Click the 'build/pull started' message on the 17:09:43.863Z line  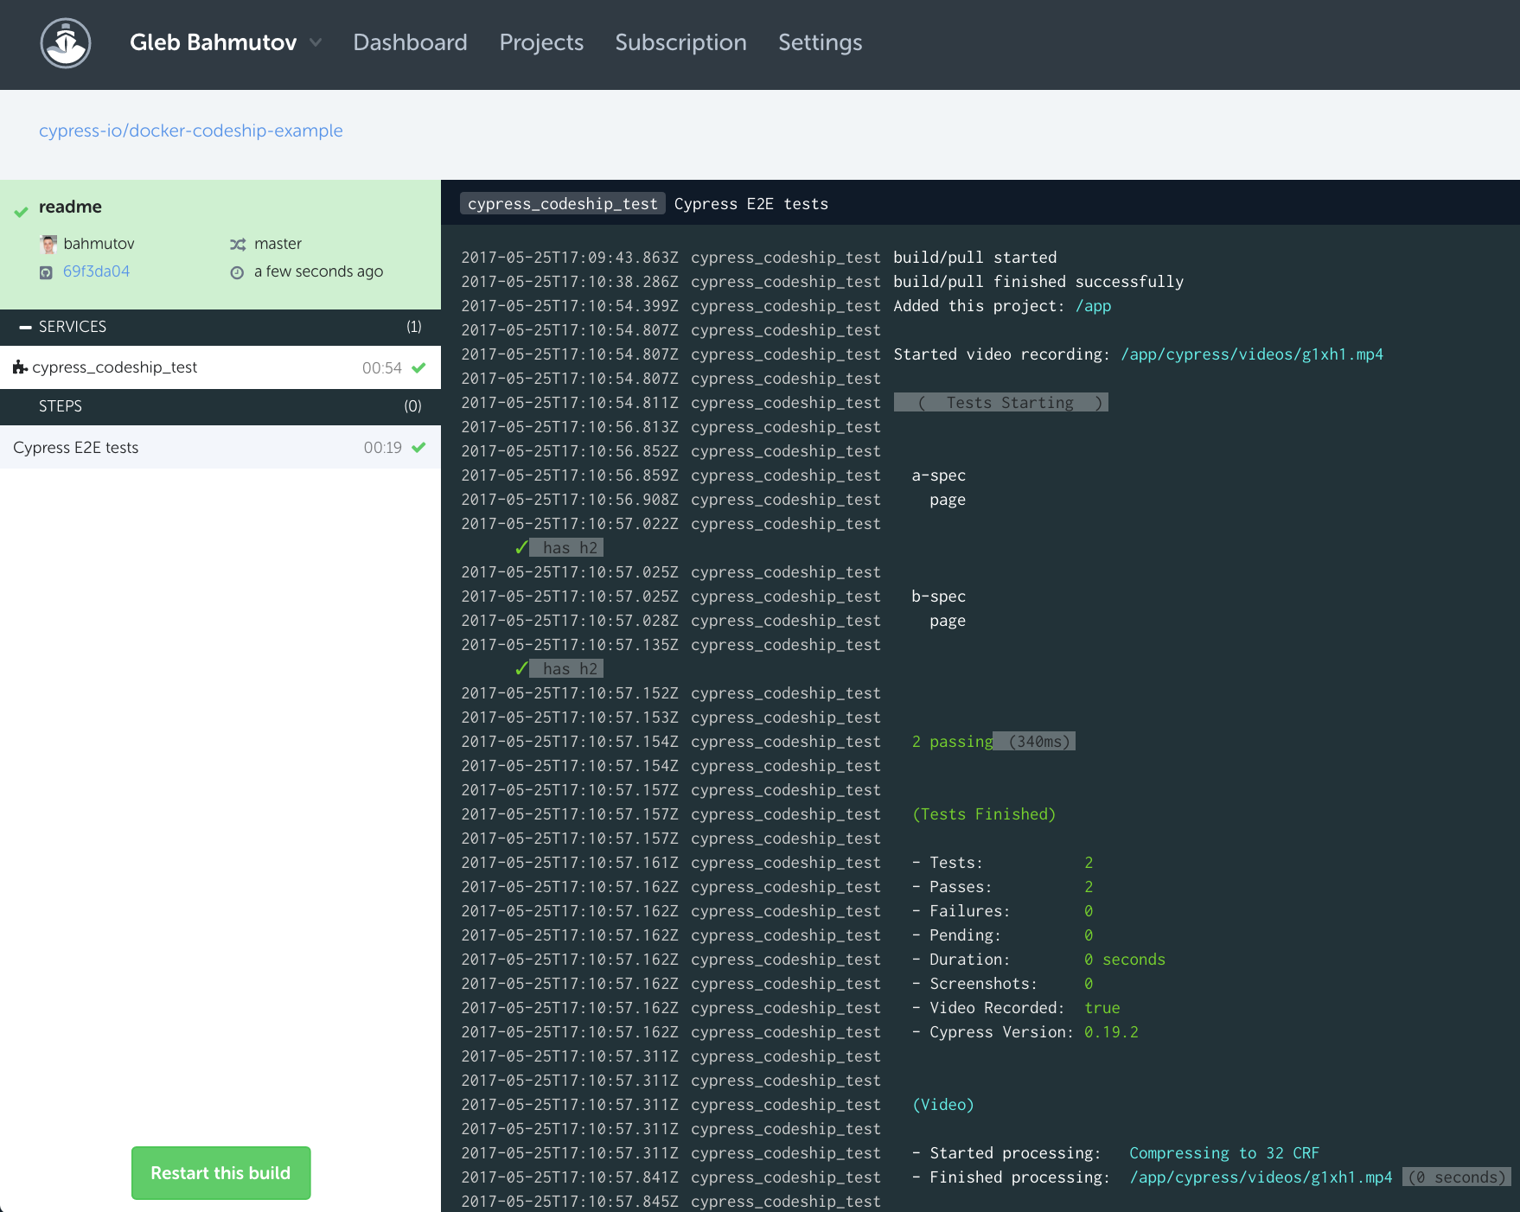[975, 258]
